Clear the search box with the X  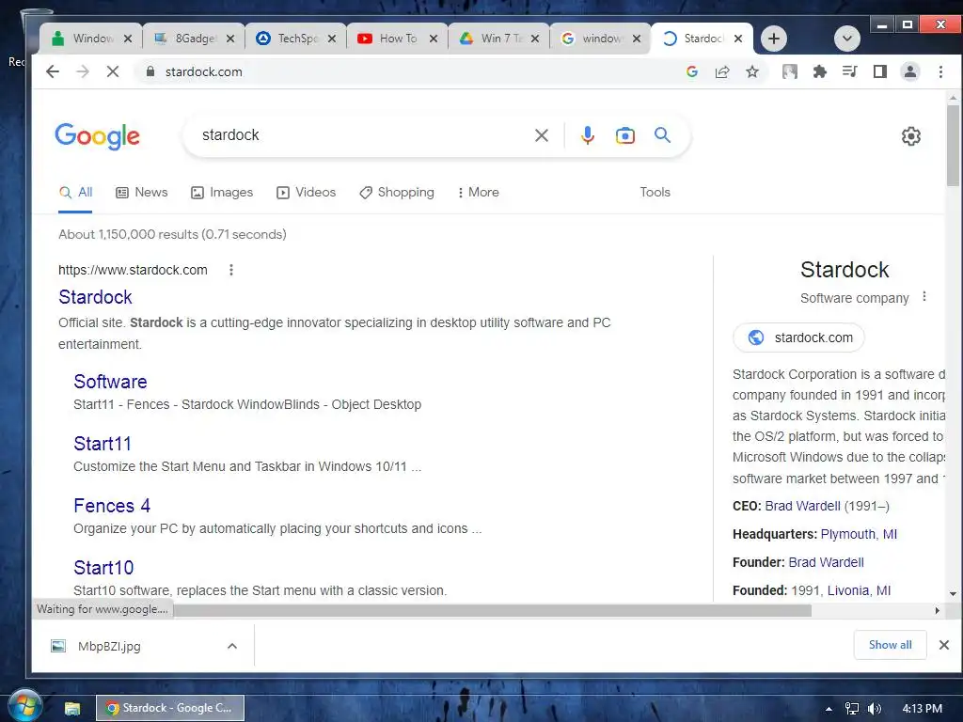point(541,135)
